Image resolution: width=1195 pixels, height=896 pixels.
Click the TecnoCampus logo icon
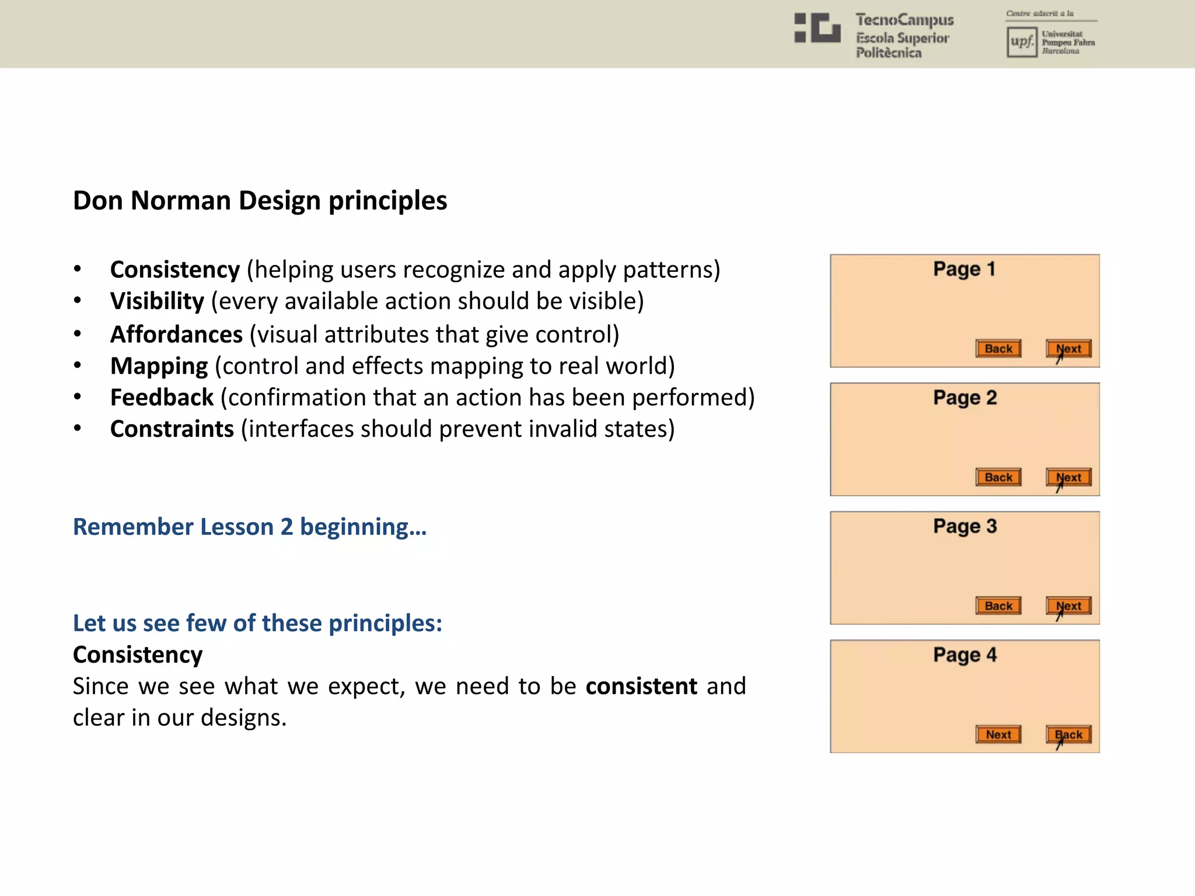pyautogui.click(x=817, y=27)
